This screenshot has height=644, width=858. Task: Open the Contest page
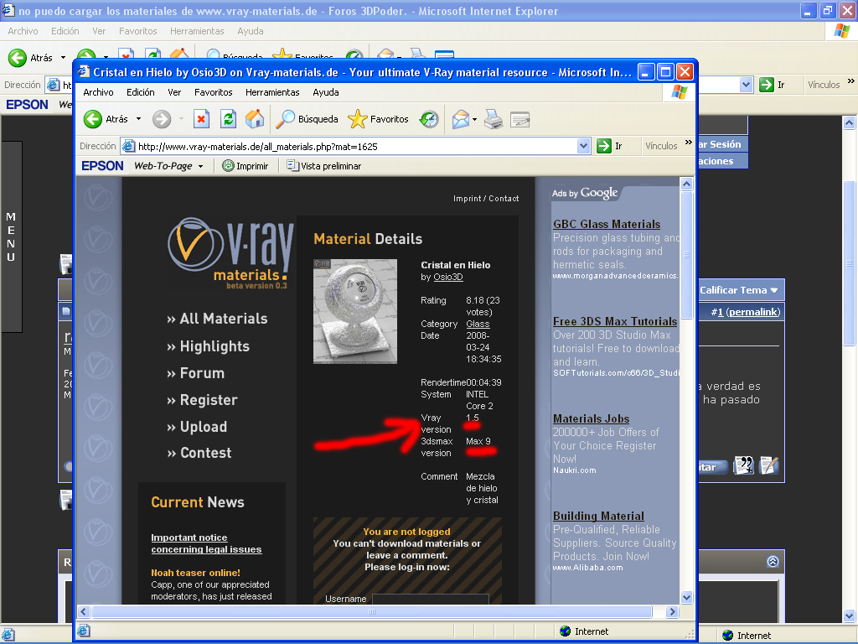[x=199, y=453]
